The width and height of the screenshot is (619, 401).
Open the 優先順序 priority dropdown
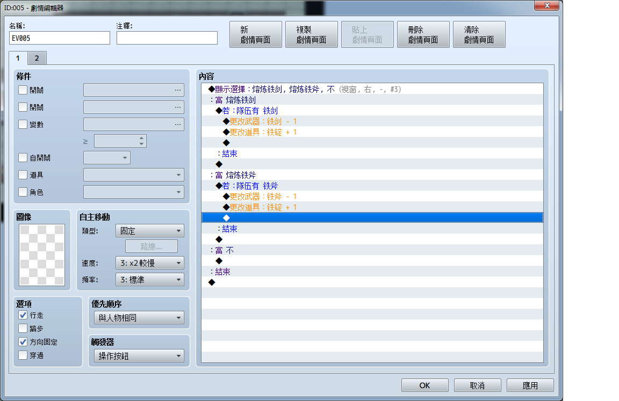pos(139,317)
